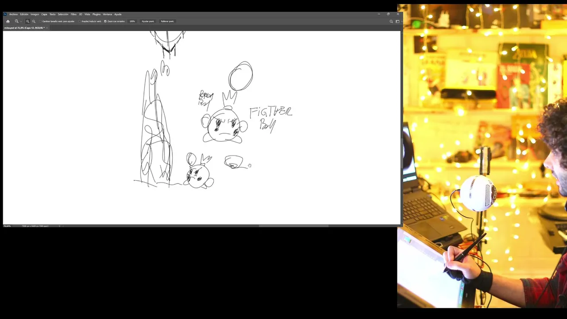Open the Archivo menu
Screen dimensions: 567x319
click(13, 14)
